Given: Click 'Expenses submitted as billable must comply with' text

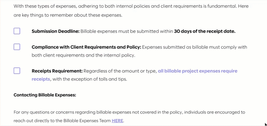Looking at the screenshot, I should 195,47.
